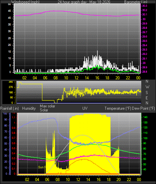
Task: Click the Rainfall (.in) legend label
Action: [x=9, y=108]
